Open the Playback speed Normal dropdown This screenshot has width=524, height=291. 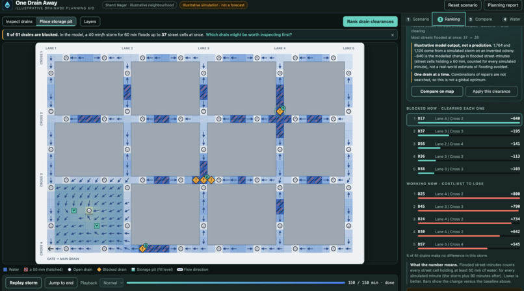[x=112, y=283]
